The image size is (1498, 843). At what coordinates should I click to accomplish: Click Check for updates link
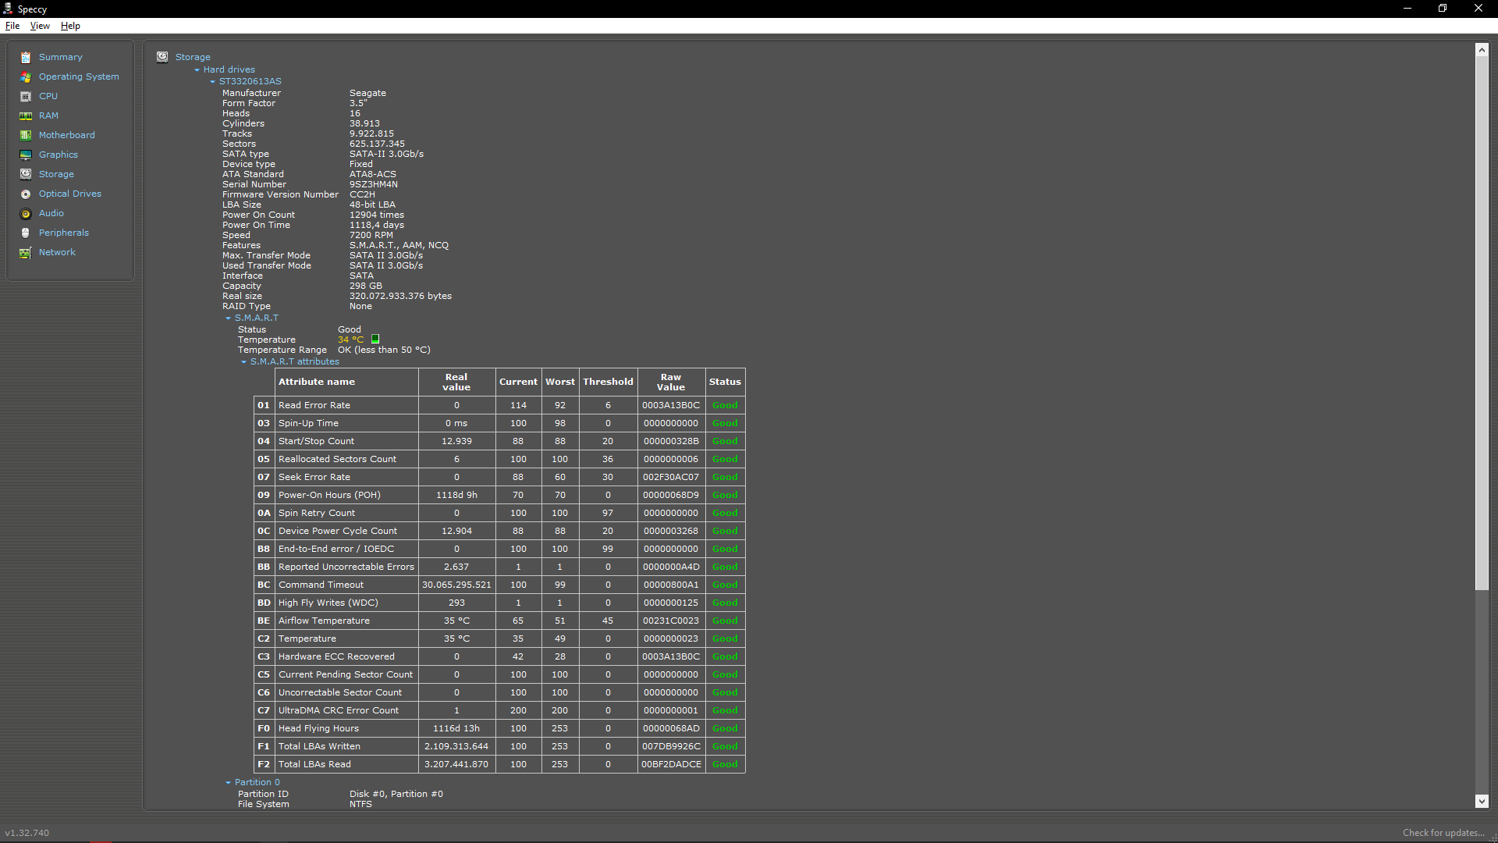pos(1443,833)
